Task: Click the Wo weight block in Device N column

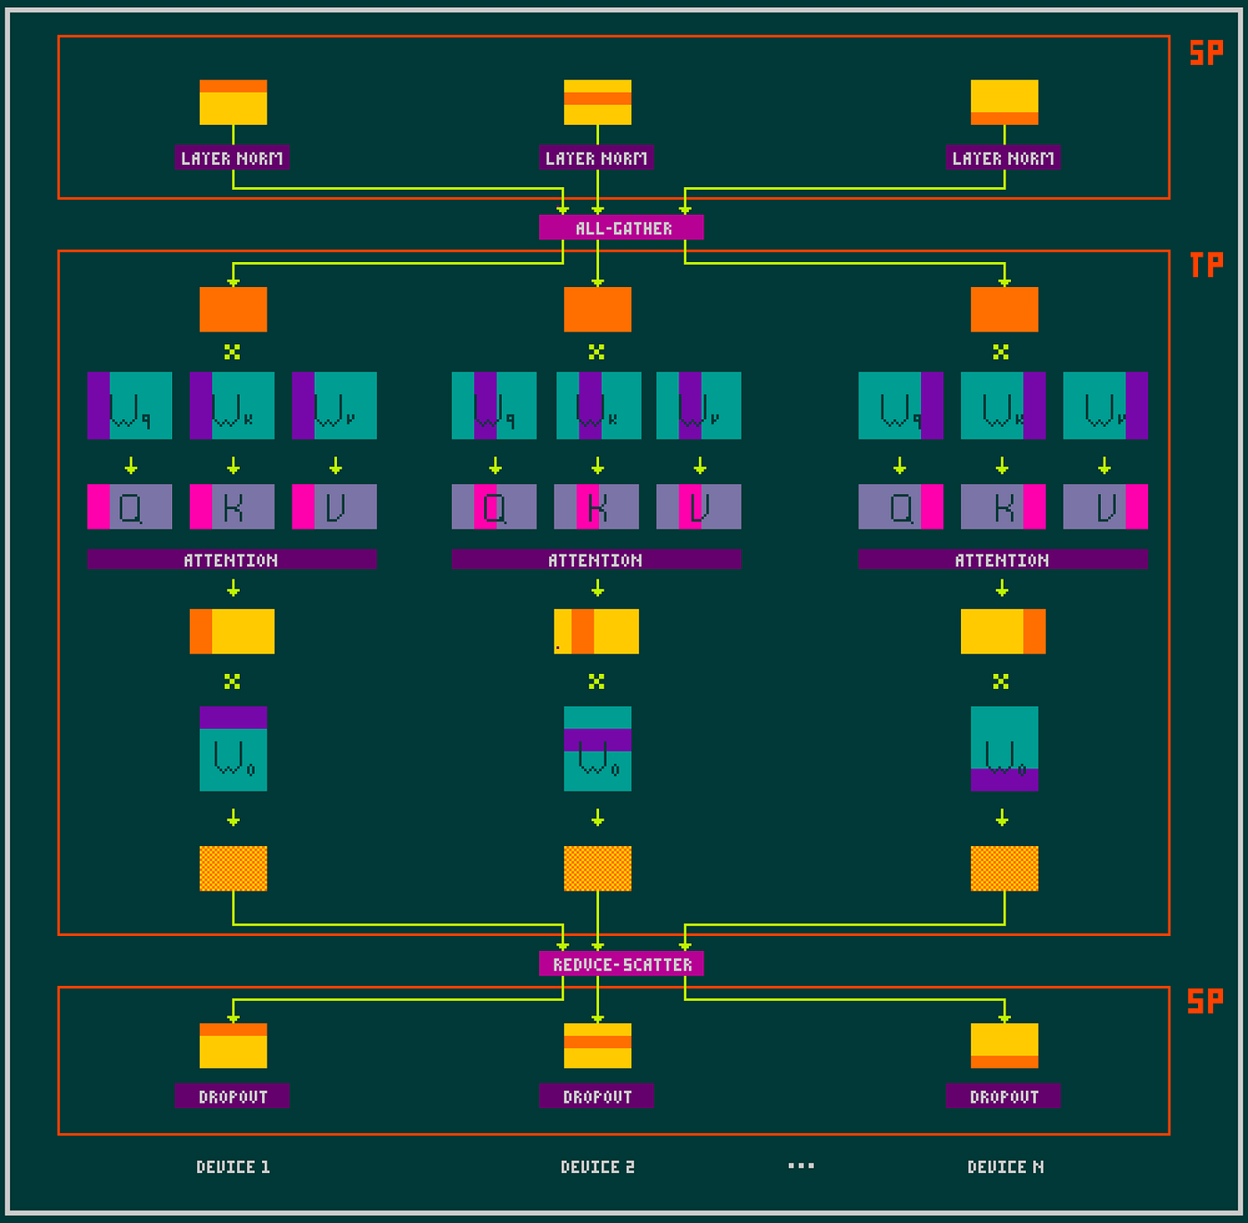Action: [x=1004, y=749]
